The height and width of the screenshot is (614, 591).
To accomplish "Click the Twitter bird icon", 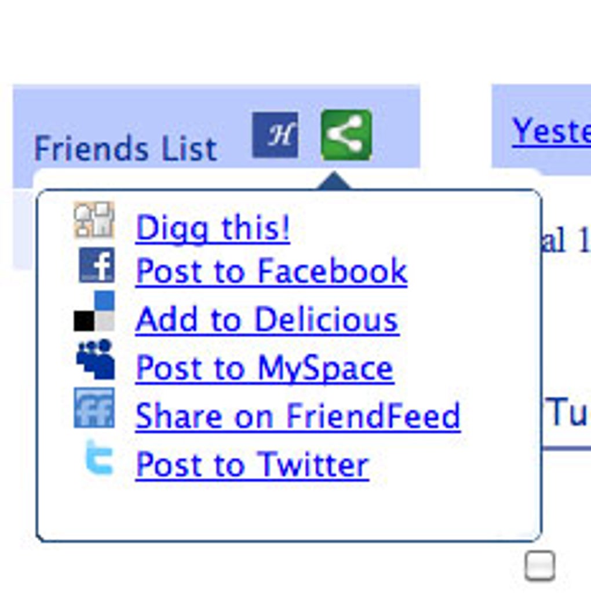I will click(97, 458).
